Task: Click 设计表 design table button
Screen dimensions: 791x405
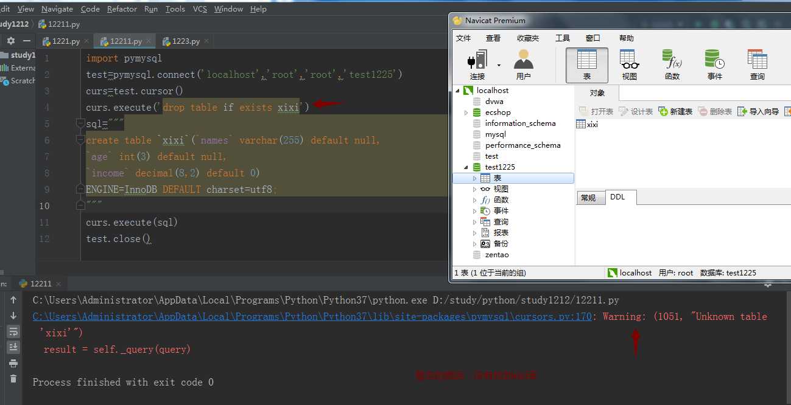Action: (636, 111)
